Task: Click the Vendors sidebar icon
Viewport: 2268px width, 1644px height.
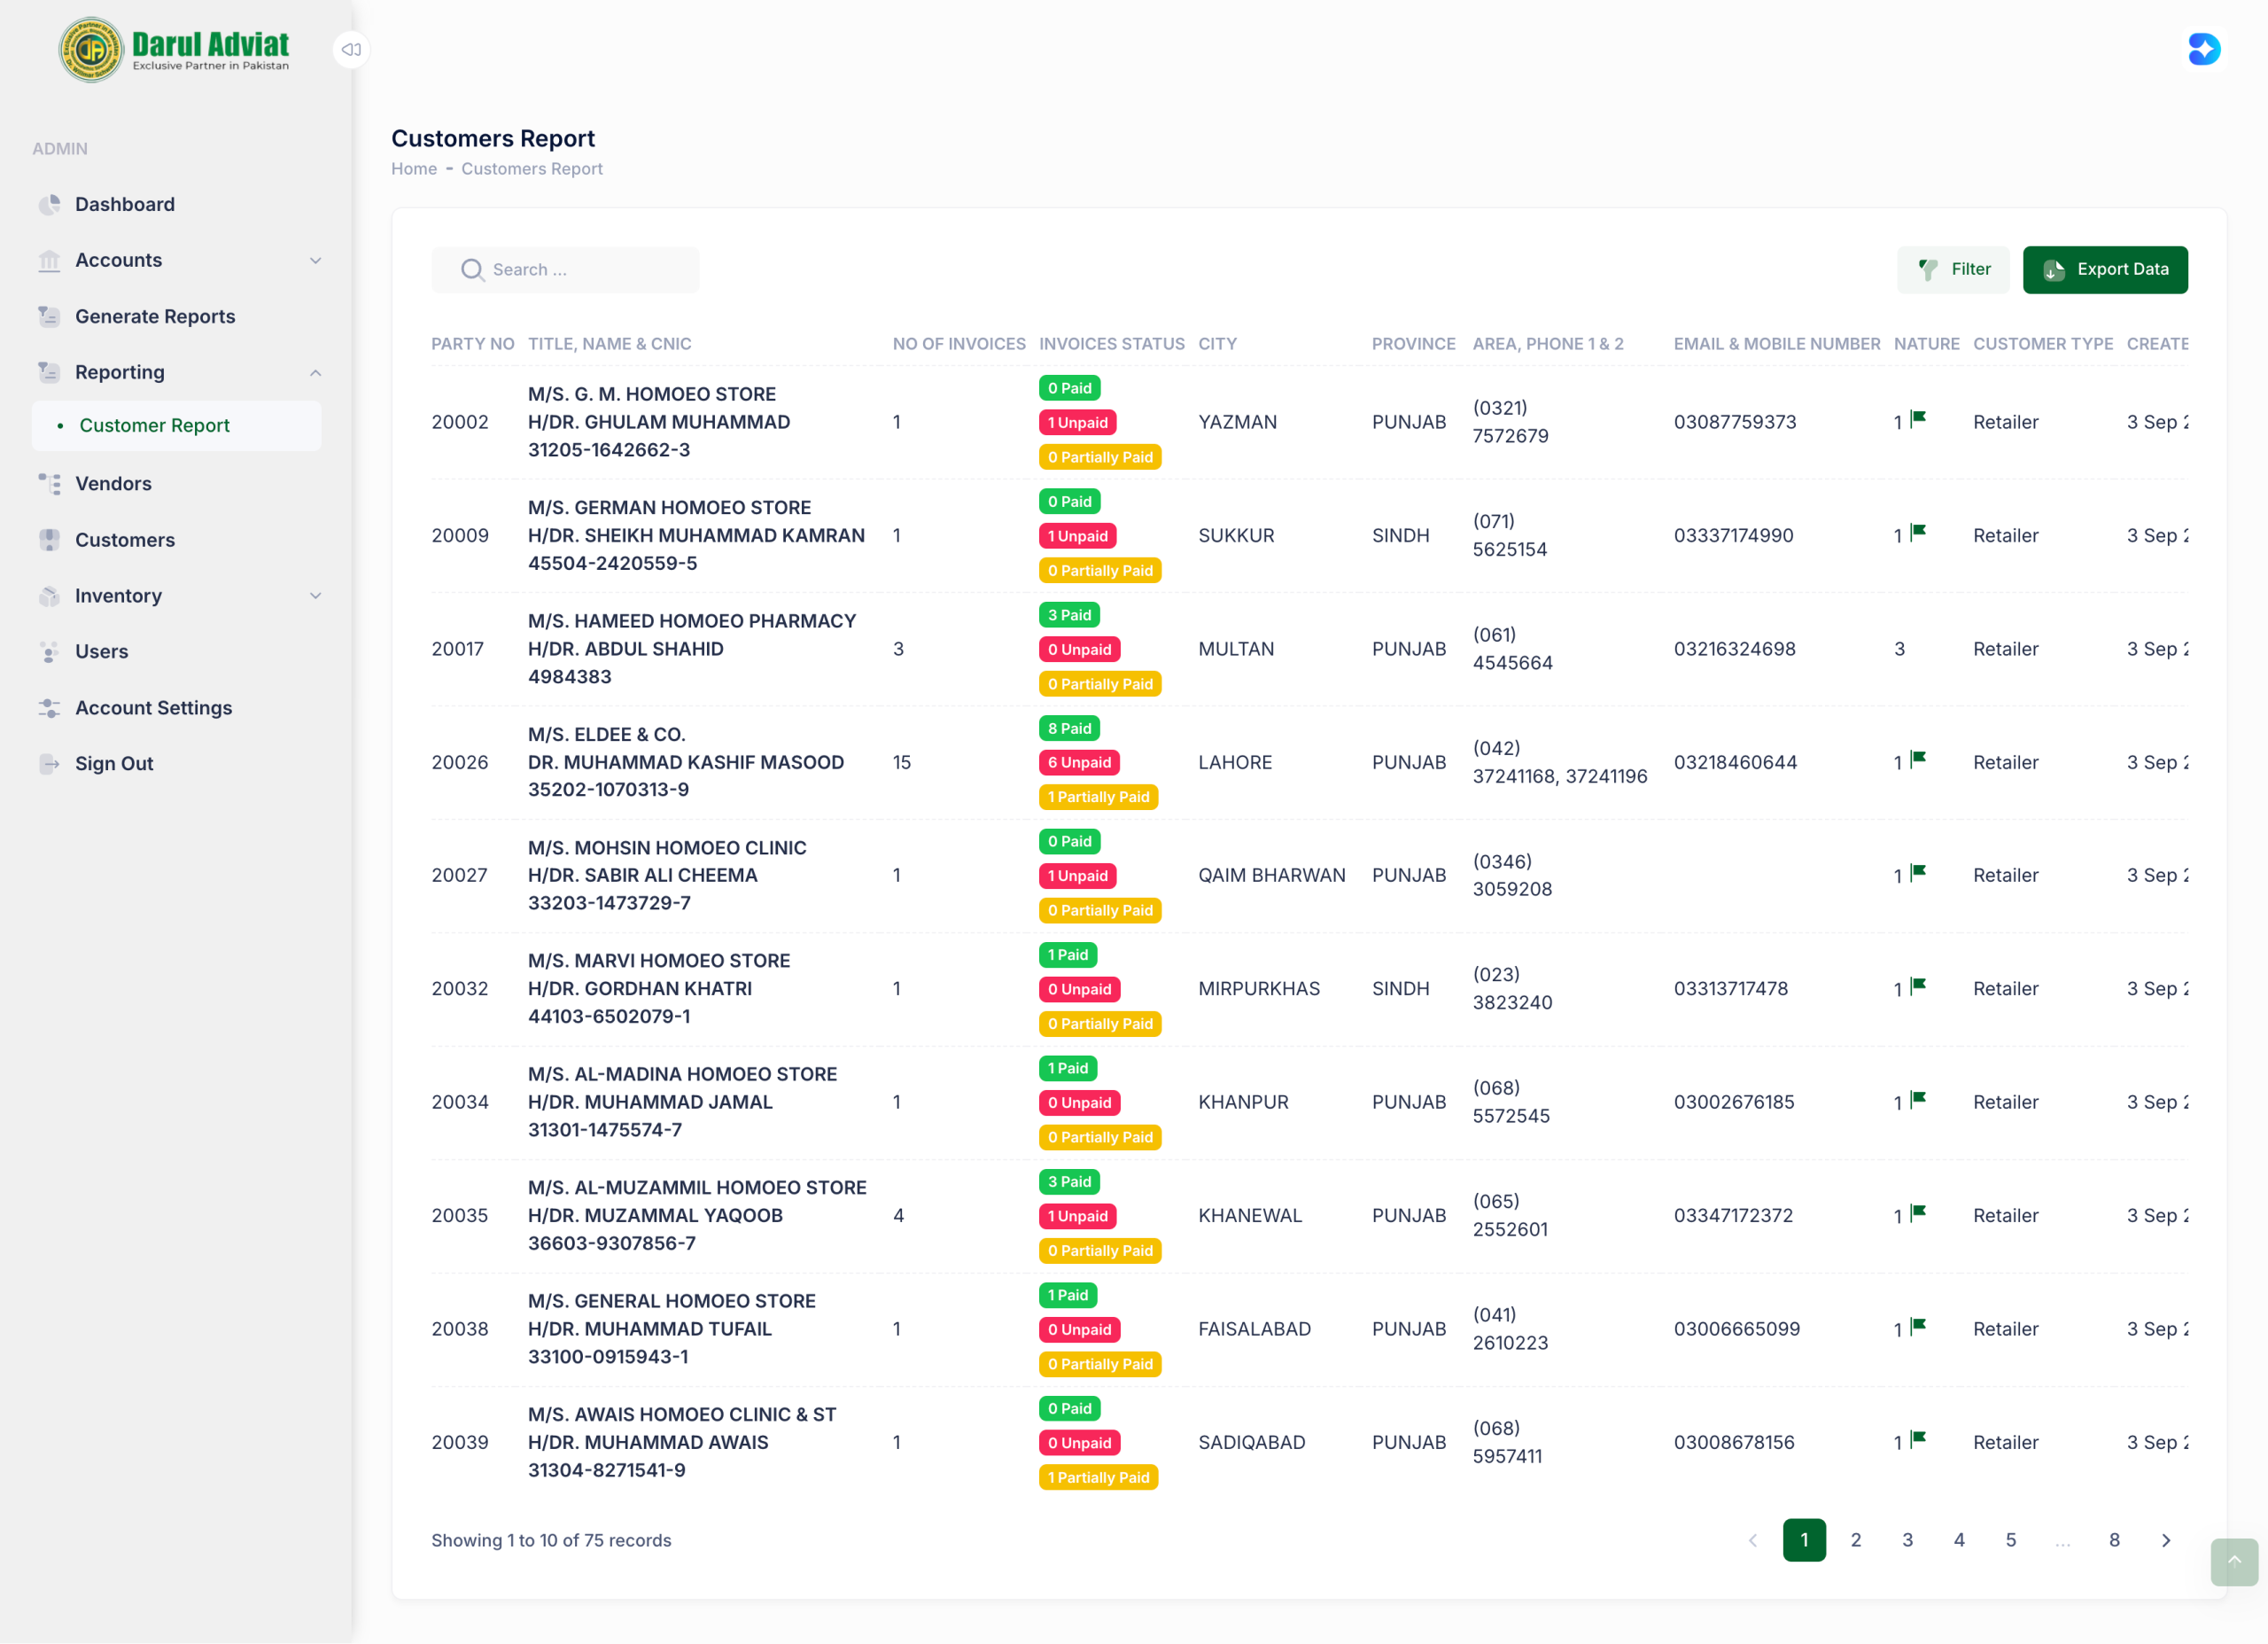Action: point(49,483)
